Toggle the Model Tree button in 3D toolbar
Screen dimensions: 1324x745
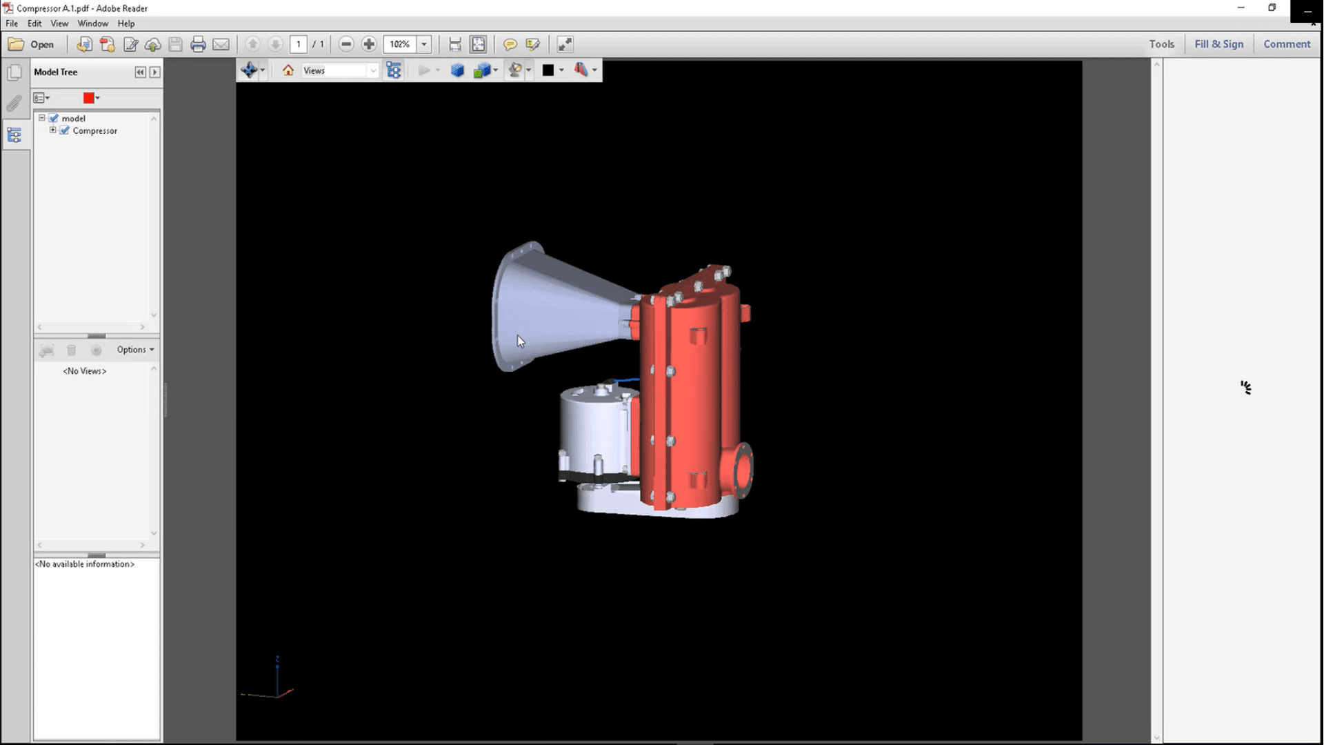pos(394,70)
